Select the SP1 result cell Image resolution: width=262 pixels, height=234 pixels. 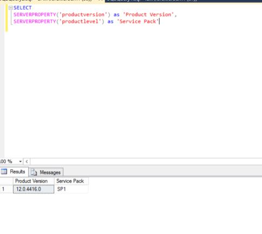coord(71,189)
